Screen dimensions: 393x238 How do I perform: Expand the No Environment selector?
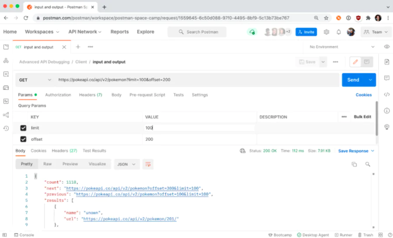(342, 47)
